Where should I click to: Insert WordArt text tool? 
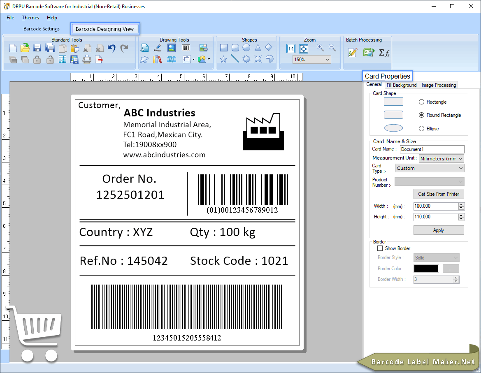pyautogui.click(x=172, y=59)
